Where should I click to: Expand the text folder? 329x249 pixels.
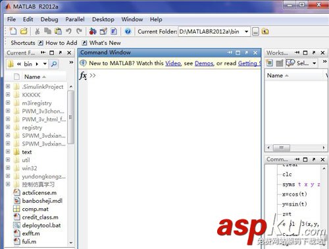(x=8, y=152)
